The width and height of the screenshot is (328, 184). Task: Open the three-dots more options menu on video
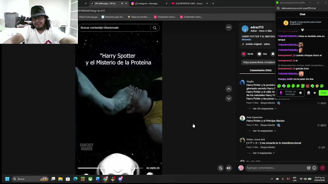(x=229, y=27)
